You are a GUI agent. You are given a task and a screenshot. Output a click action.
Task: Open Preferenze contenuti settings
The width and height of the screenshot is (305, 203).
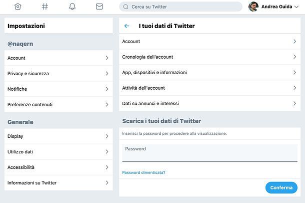pyautogui.click(x=58, y=105)
